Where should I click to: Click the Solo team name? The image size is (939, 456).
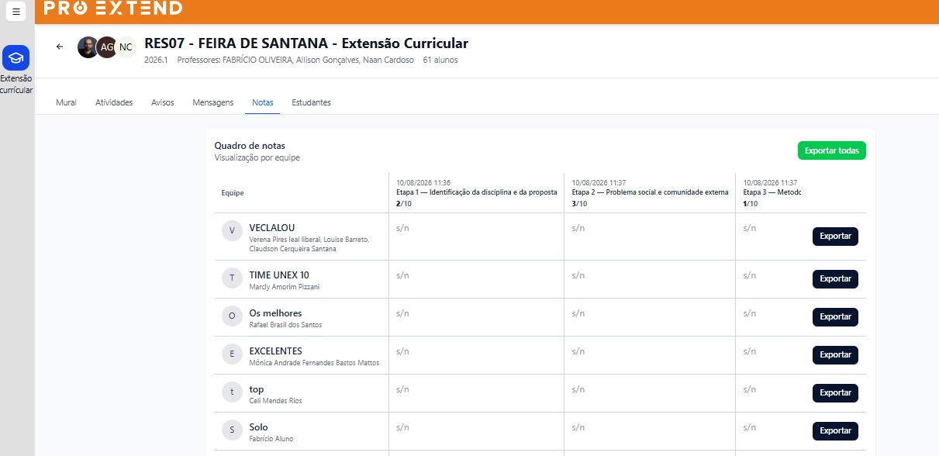(x=258, y=427)
